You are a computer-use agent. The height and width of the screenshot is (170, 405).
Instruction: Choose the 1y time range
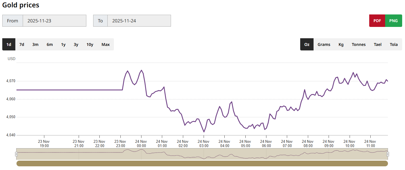pyautogui.click(x=63, y=44)
